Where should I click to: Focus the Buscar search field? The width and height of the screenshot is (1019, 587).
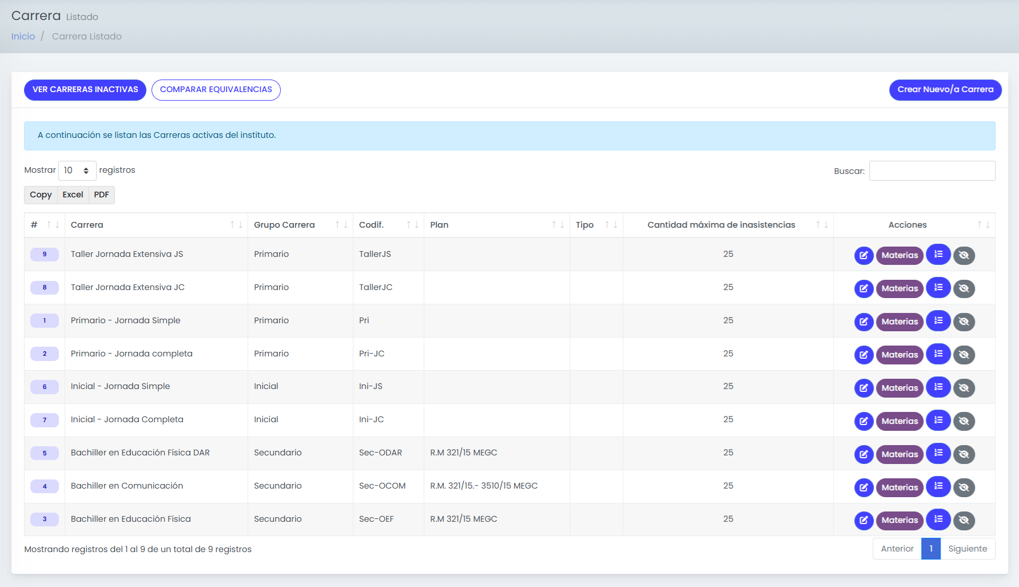click(x=932, y=170)
